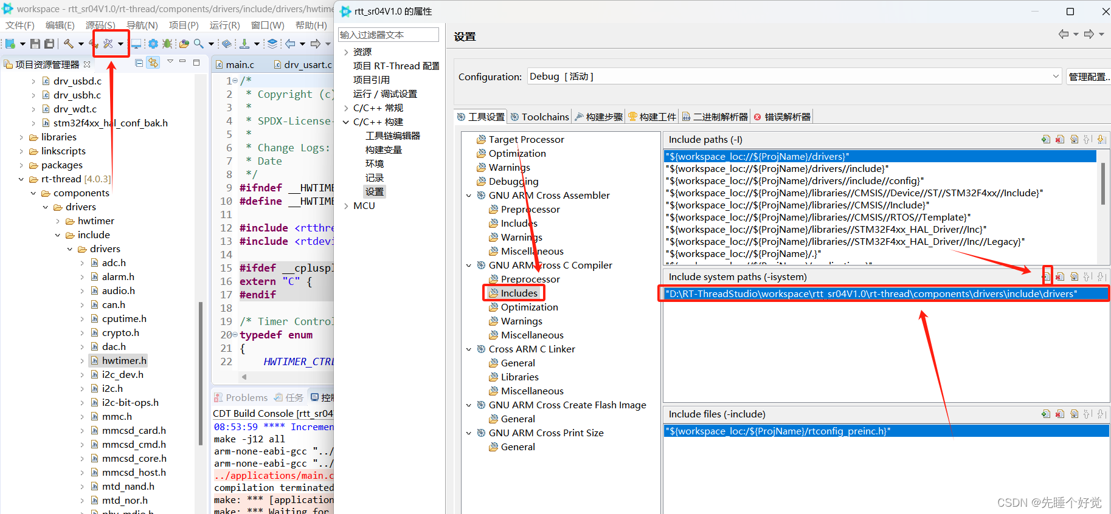Delete entry in Include files (-include)
The width and height of the screenshot is (1111, 514).
click(x=1060, y=414)
